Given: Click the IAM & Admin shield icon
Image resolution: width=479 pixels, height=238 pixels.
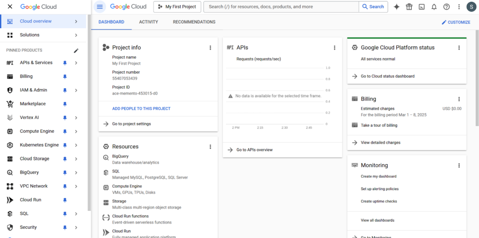Looking at the screenshot, I should tap(10, 90).
